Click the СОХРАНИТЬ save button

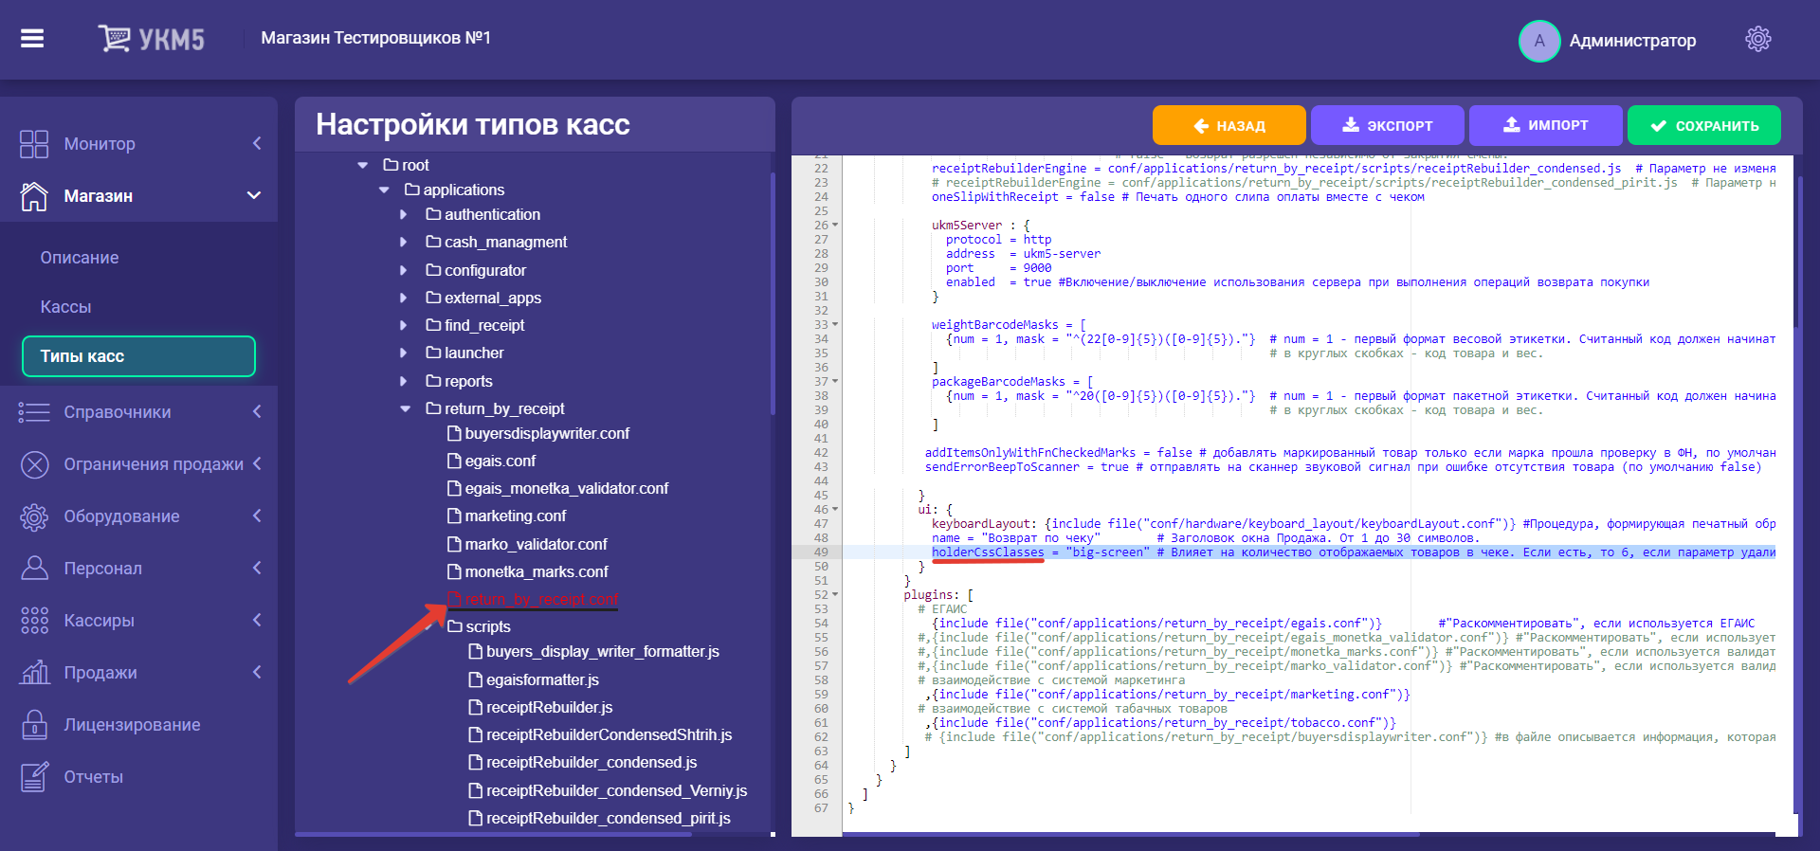pos(1704,125)
